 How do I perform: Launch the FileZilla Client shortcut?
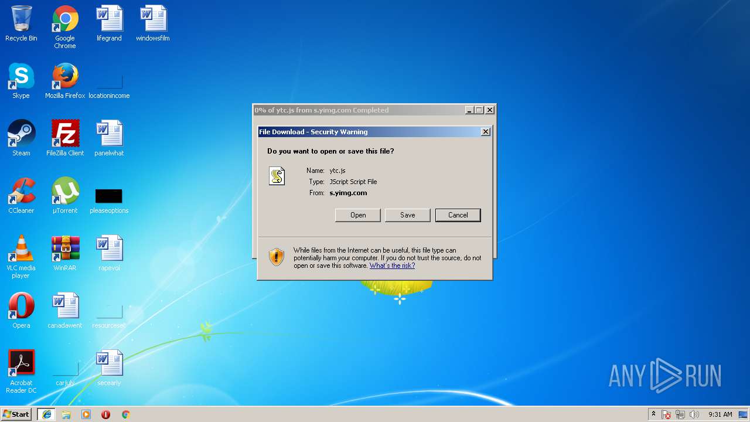pyautogui.click(x=65, y=138)
